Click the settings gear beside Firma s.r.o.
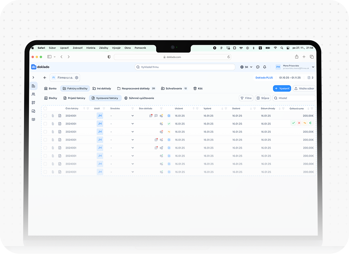This screenshot has height=254, width=349. tap(77, 78)
